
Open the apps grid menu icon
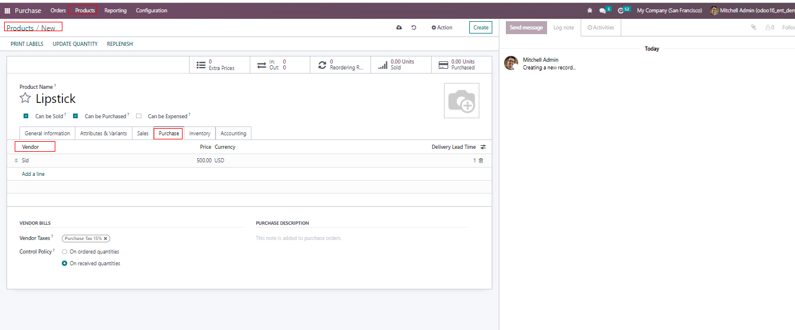tap(7, 11)
